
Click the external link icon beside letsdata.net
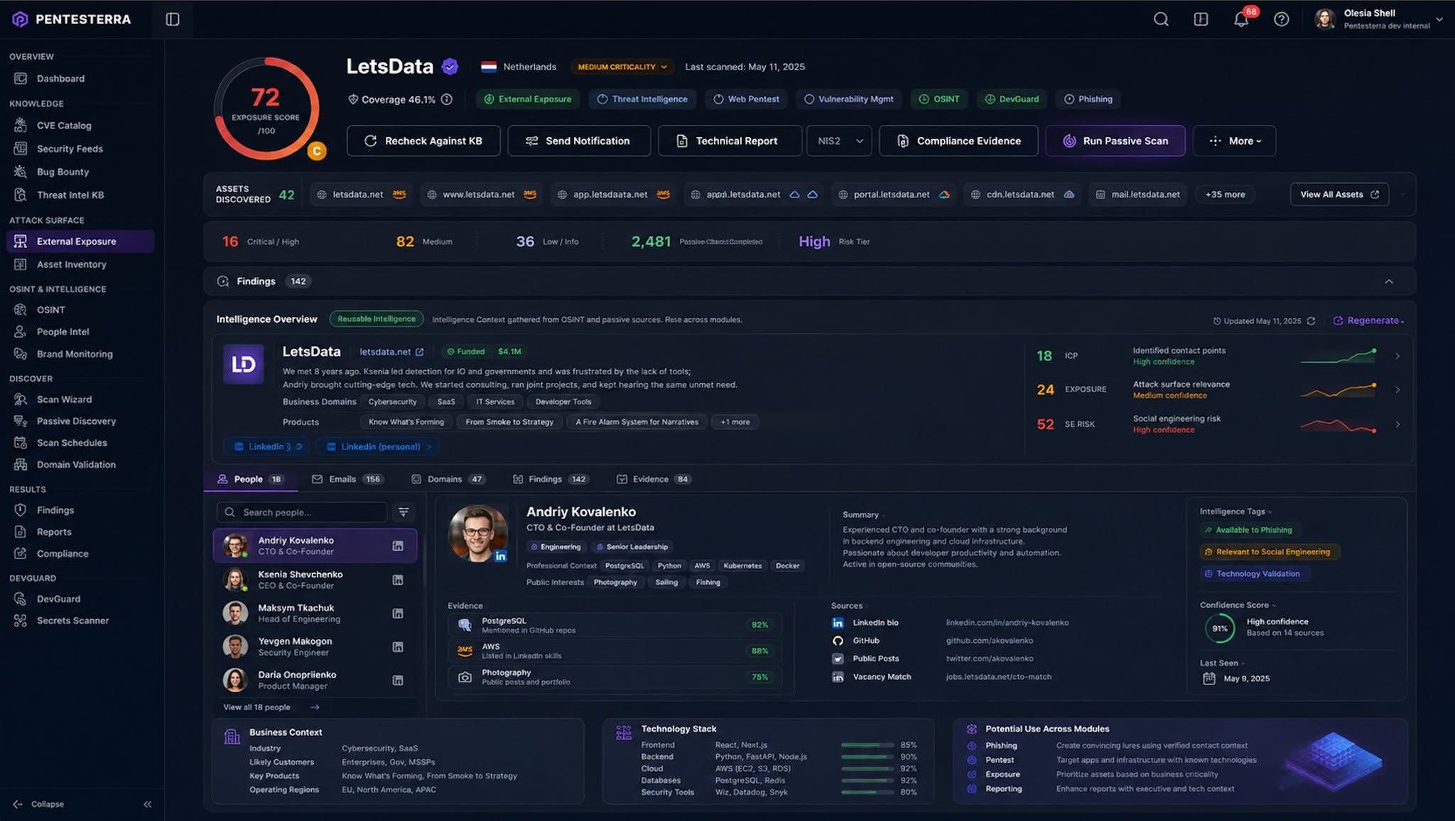point(420,352)
